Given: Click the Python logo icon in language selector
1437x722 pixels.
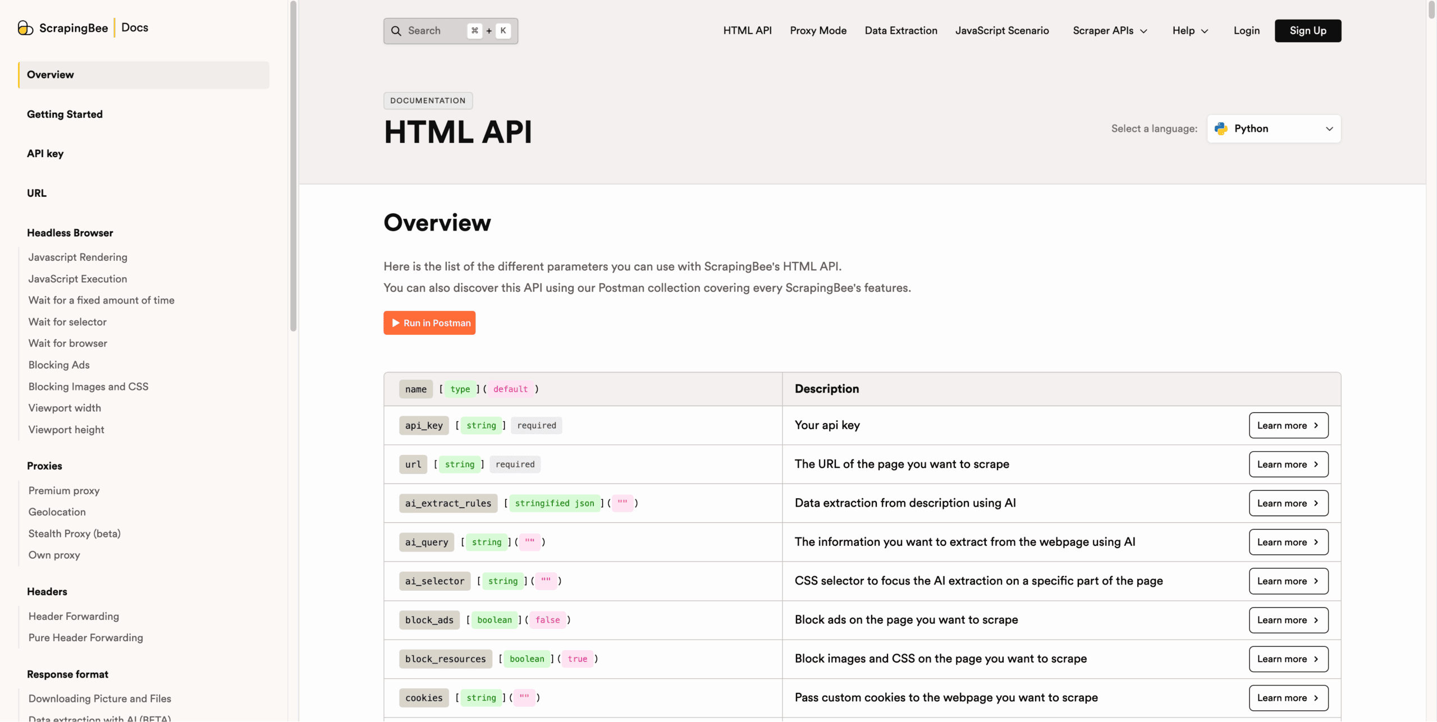Looking at the screenshot, I should coord(1221,129).
